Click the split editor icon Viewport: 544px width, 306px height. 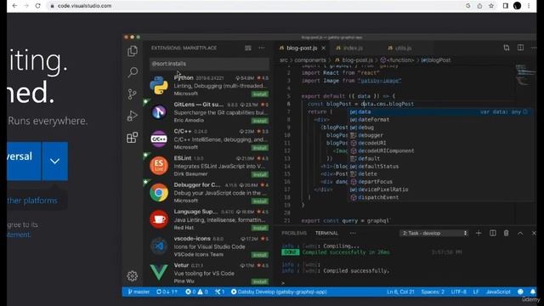point(520,48)
